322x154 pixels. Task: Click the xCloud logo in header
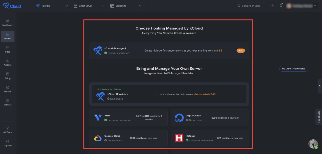coord(12,6)
